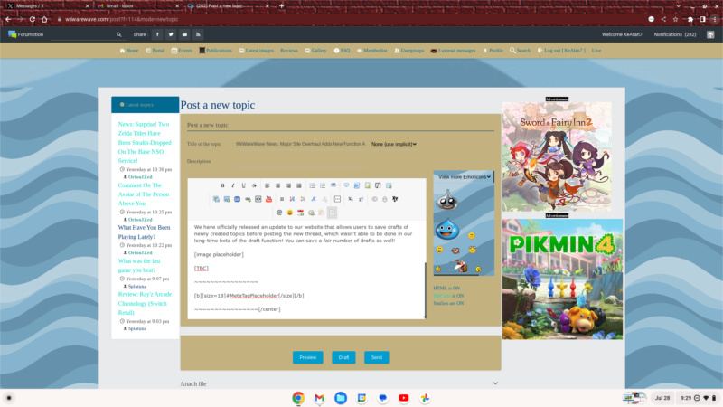Click the Forumotion search magnifier

point(119,34)
